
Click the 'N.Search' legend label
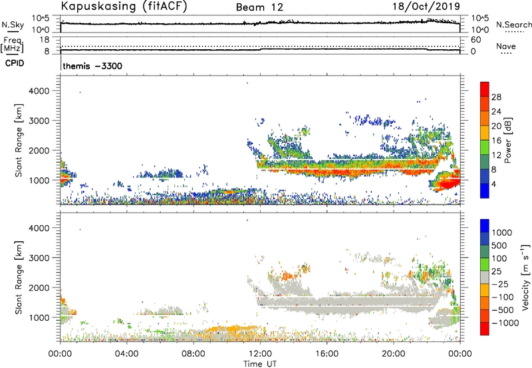[x=513, y=25]
